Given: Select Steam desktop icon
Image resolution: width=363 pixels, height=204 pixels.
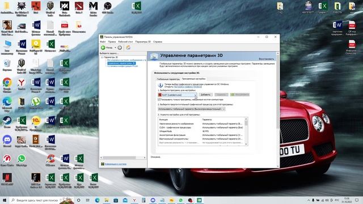Looking at the screenshot, I should coord(7,122).
